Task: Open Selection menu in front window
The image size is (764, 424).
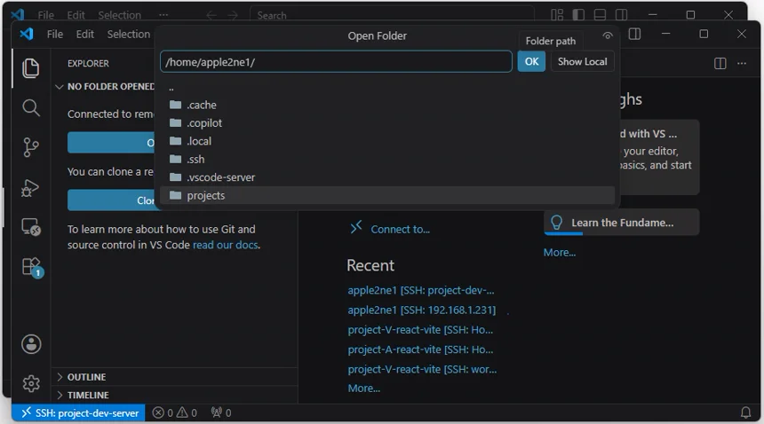Action: click(129, 34)
